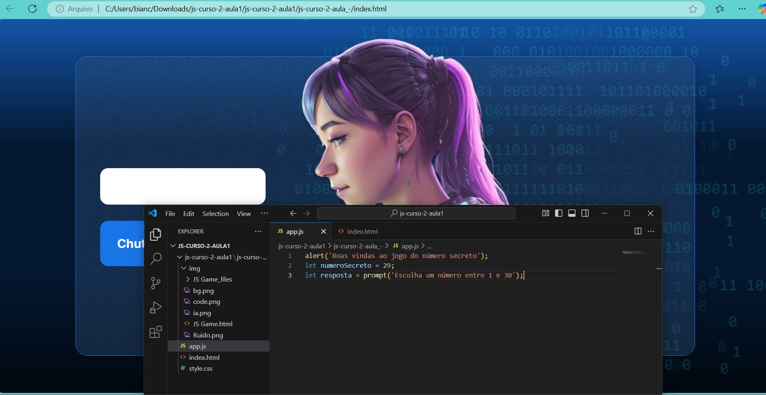The image size is (766, 395).
Task: Click the white number input on the webpage
Action: pos(183,186)
